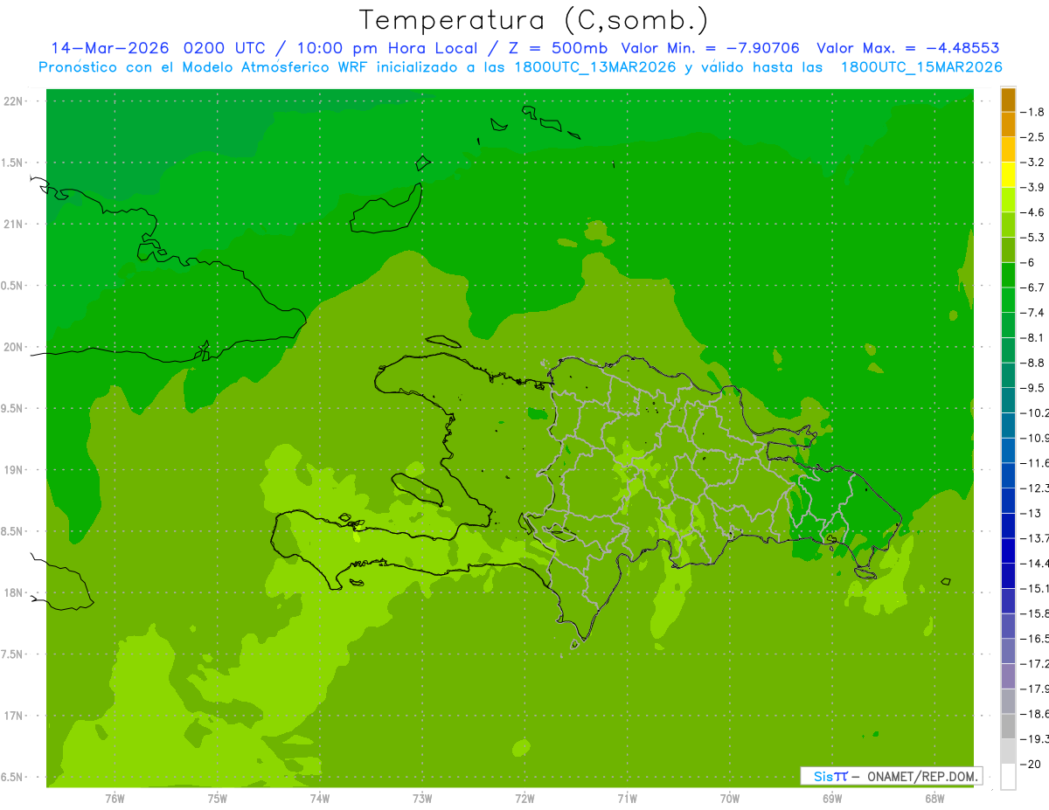Image resolution: width=1049 pixels, height=810 pixels.
Task: Click the '18N' latitude label
Action: (x=14, y=592)
